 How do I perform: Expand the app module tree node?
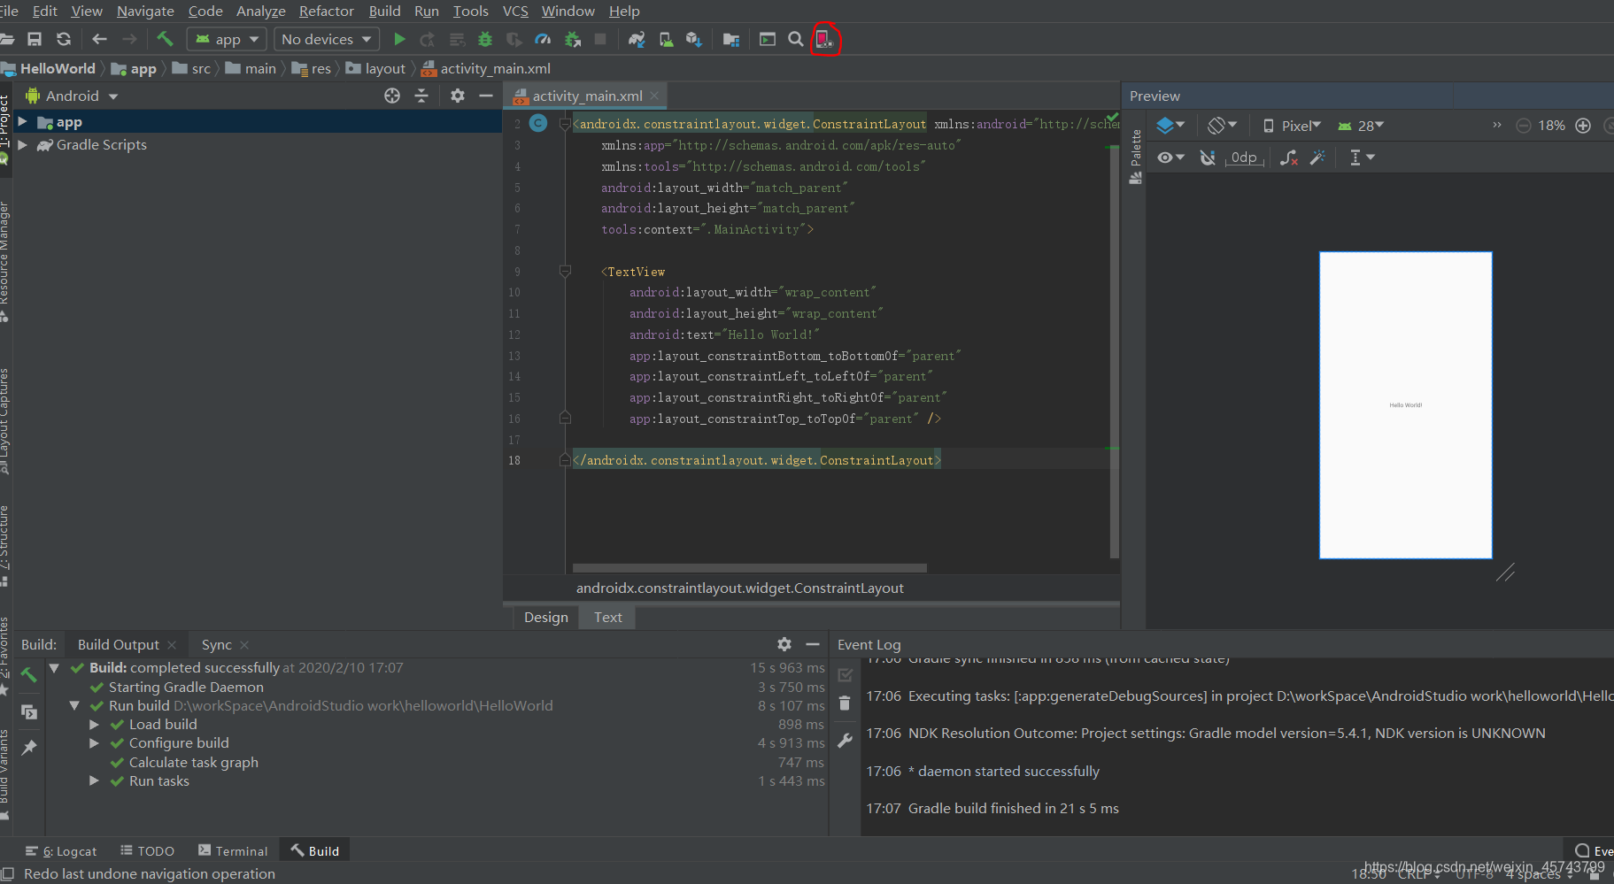point(22,122)
